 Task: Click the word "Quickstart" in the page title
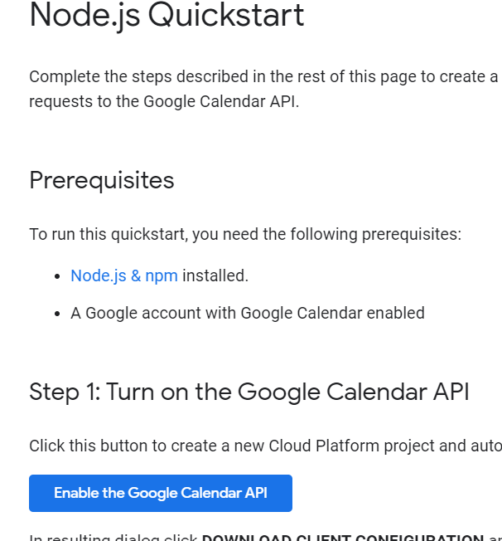[226, 16]
